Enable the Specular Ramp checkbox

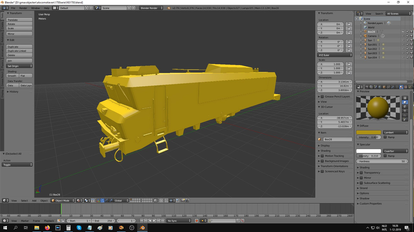385,156
